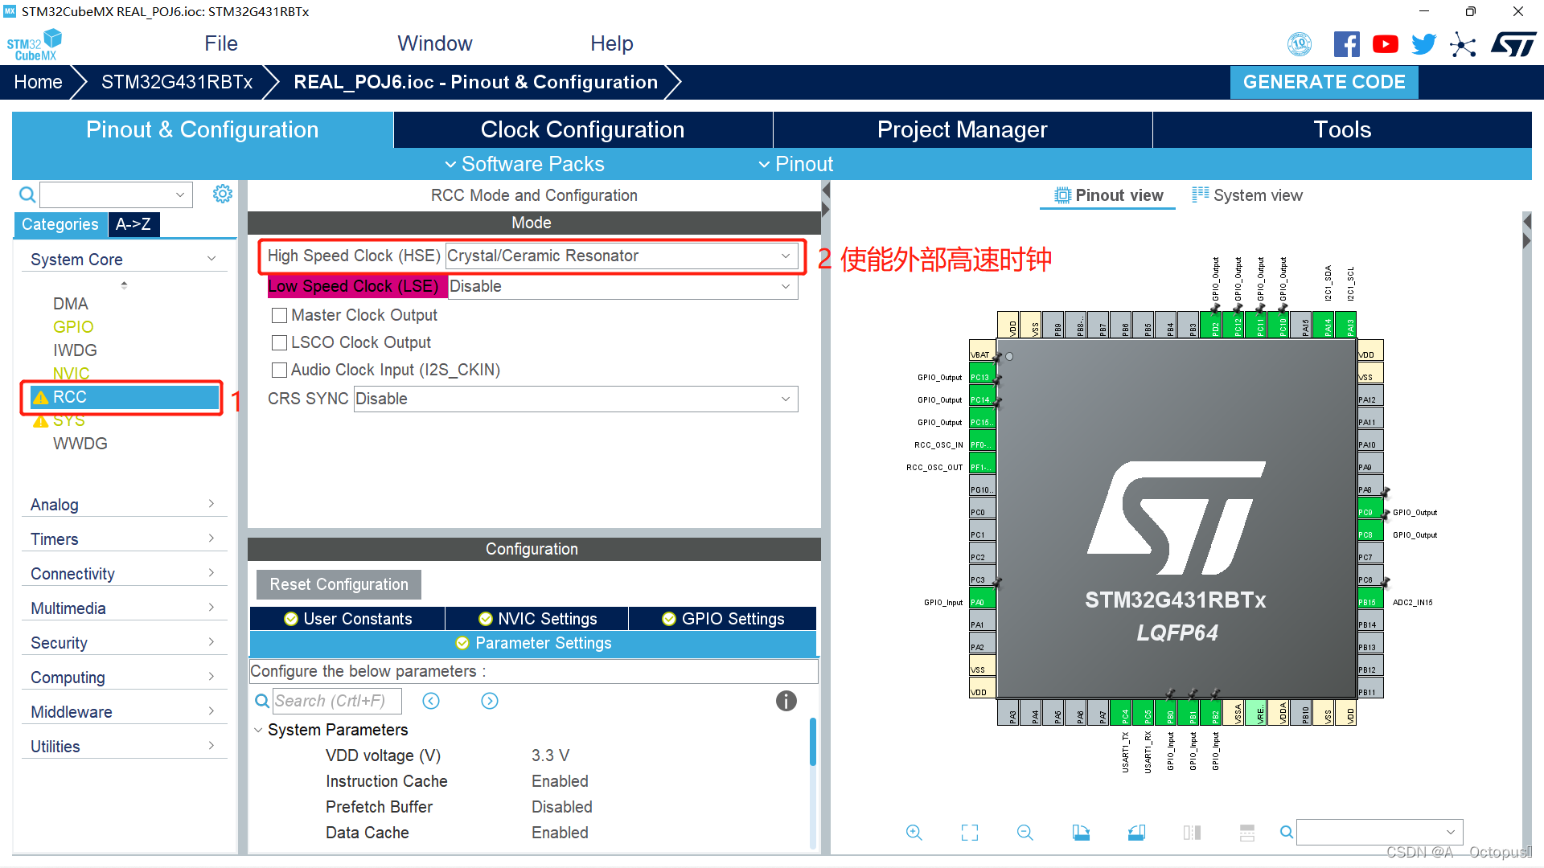The width and height of the screenshot is (1544, 868).
Task: Click the Reset Configuration button
Action: tap(339, 584)
